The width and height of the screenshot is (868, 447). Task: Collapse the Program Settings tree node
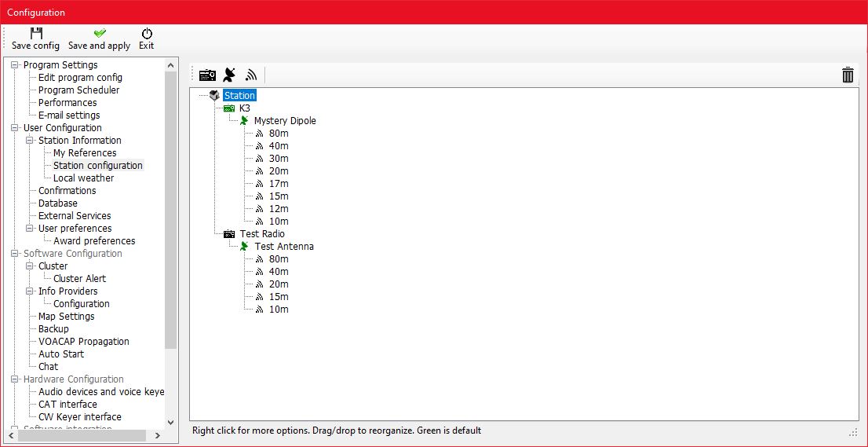pyautogui.click(x=14, y=64)
